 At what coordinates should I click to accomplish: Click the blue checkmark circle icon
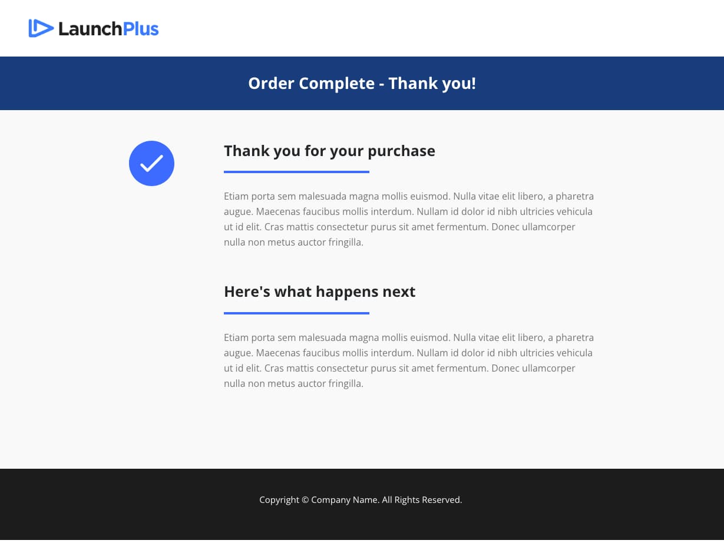click(x=151, y=163)
